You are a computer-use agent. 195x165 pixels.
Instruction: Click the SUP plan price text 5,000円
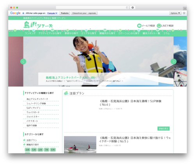point(119,109)
